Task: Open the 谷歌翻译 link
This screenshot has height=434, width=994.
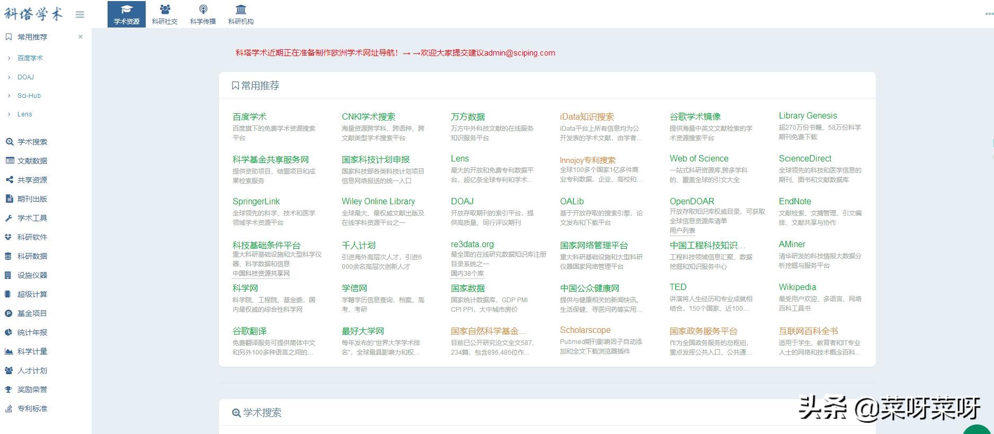Action: [250, 331]
